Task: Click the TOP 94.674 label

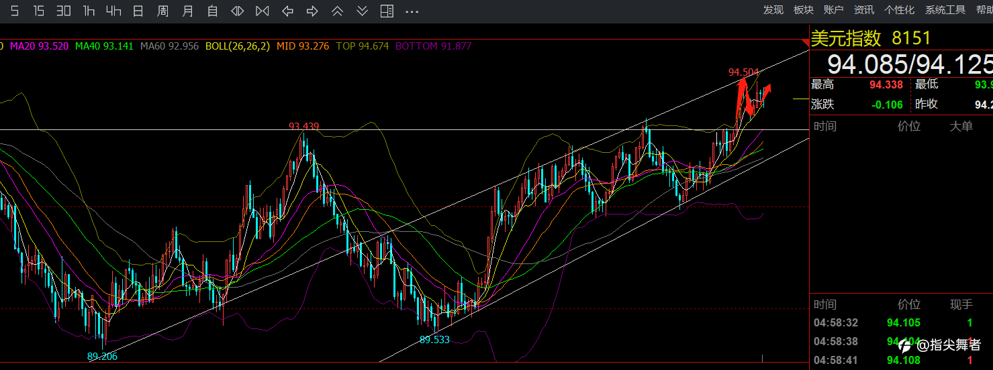Action: click(x=363, y=46)
